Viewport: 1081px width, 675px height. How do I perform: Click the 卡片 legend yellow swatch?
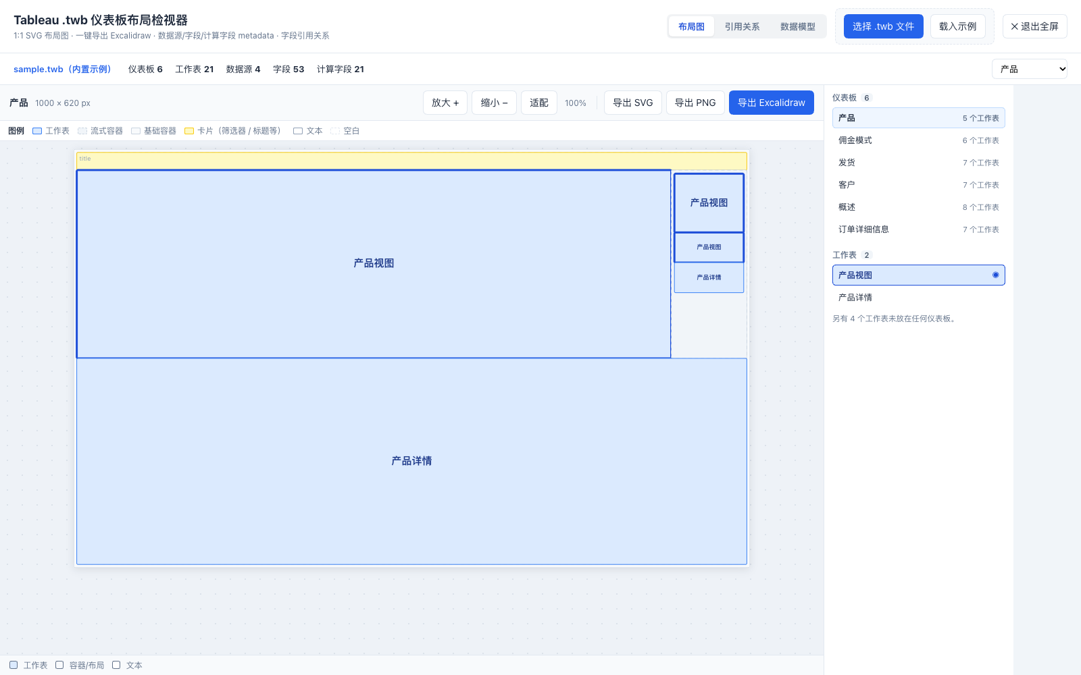(x=189, y=131)
